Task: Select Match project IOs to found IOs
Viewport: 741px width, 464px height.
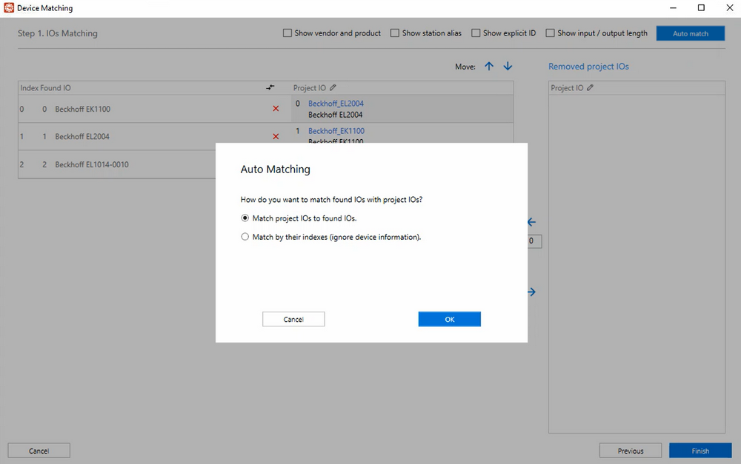Action: 245,218
